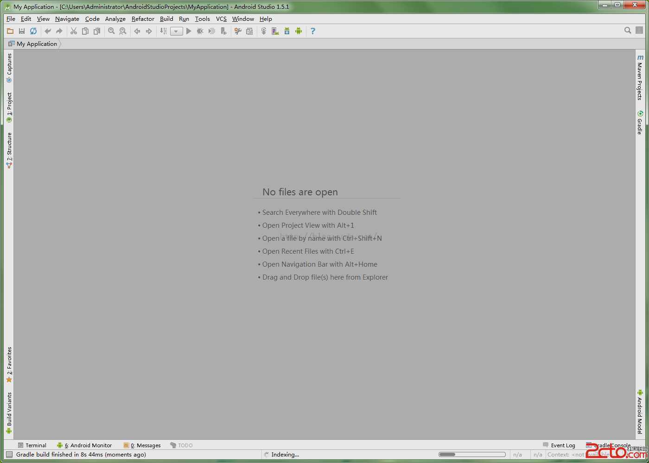The height and width of the screenshot is (463, 649).
Task: Click the Run with Coverage icon
Action: (212, 31)
